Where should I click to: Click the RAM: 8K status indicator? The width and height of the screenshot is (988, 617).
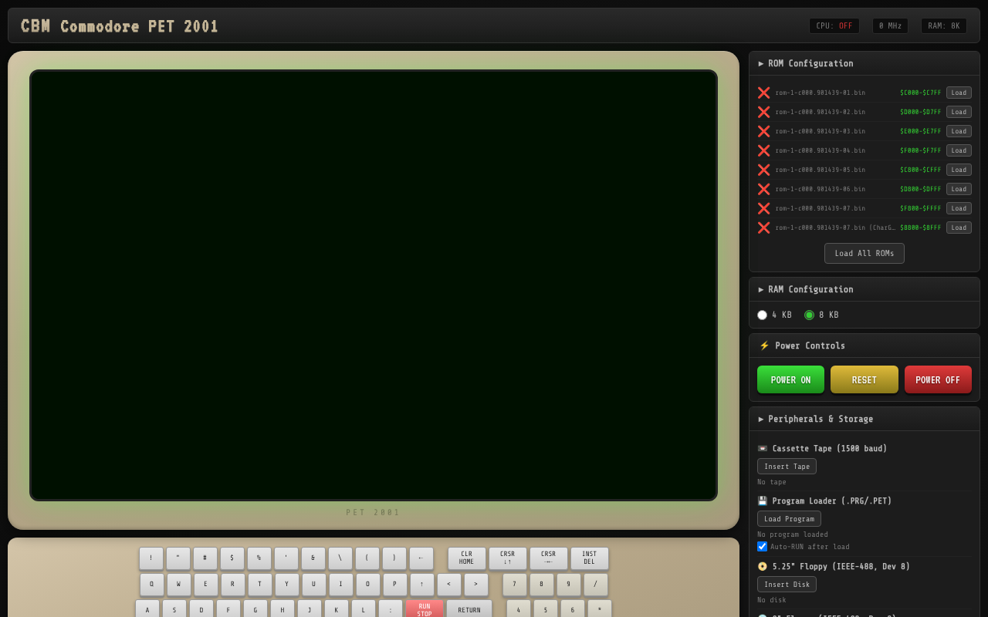pyautogui.click(x=943, y=25)
